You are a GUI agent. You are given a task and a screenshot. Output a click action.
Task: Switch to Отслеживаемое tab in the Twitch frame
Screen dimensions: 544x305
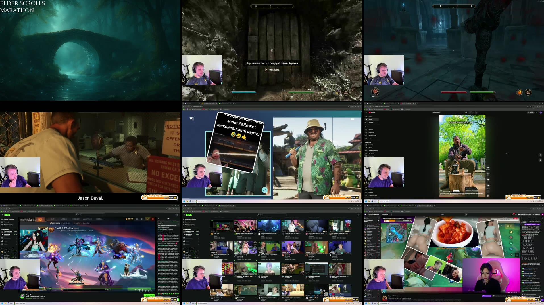point(374,214)
